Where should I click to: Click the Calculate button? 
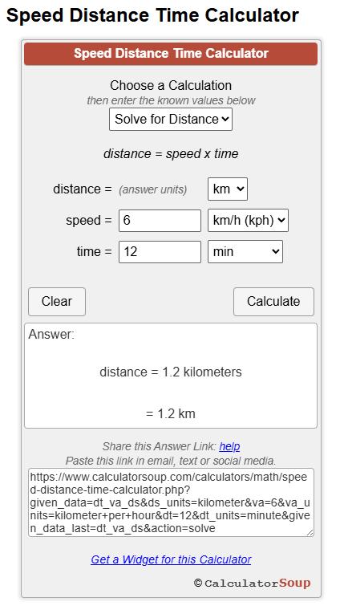point(273,302)
